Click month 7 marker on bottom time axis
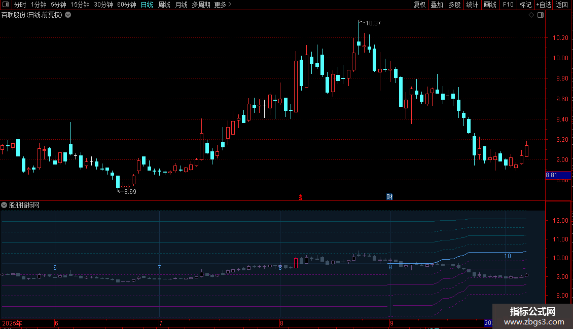The height and width of the screenshot is (329, 573). (x=160, y=323)
